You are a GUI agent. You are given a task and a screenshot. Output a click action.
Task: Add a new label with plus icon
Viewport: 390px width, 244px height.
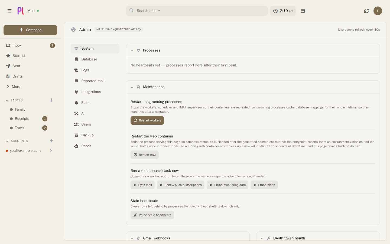[x=51, y=100]
